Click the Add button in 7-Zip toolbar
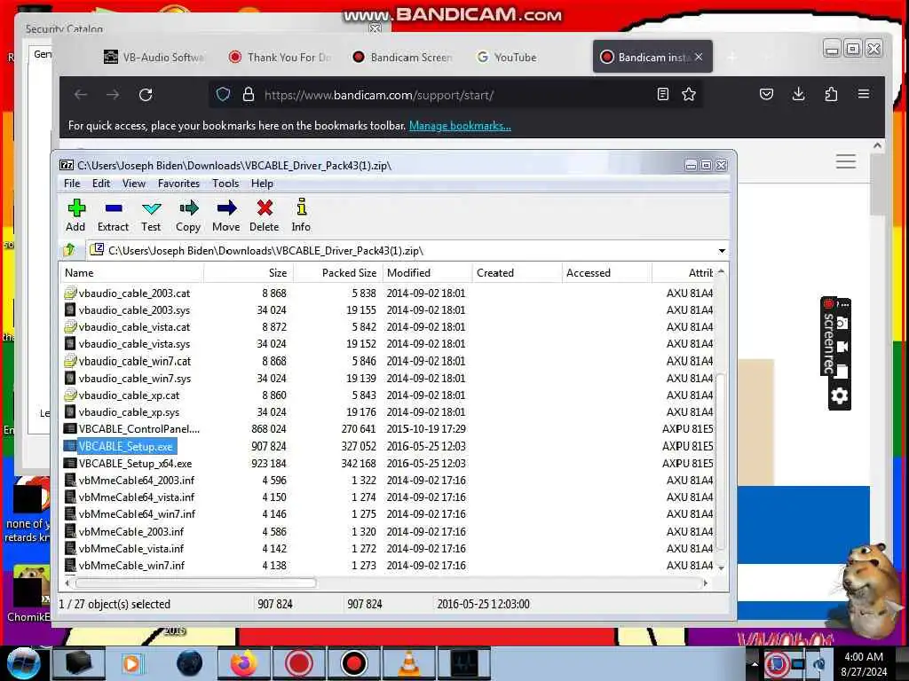Viewport: 909px width, 681px height. [x=75, y=215]
